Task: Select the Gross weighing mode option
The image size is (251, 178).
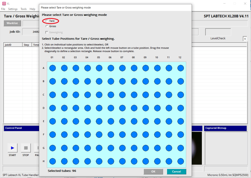Action: click(47, 26)
